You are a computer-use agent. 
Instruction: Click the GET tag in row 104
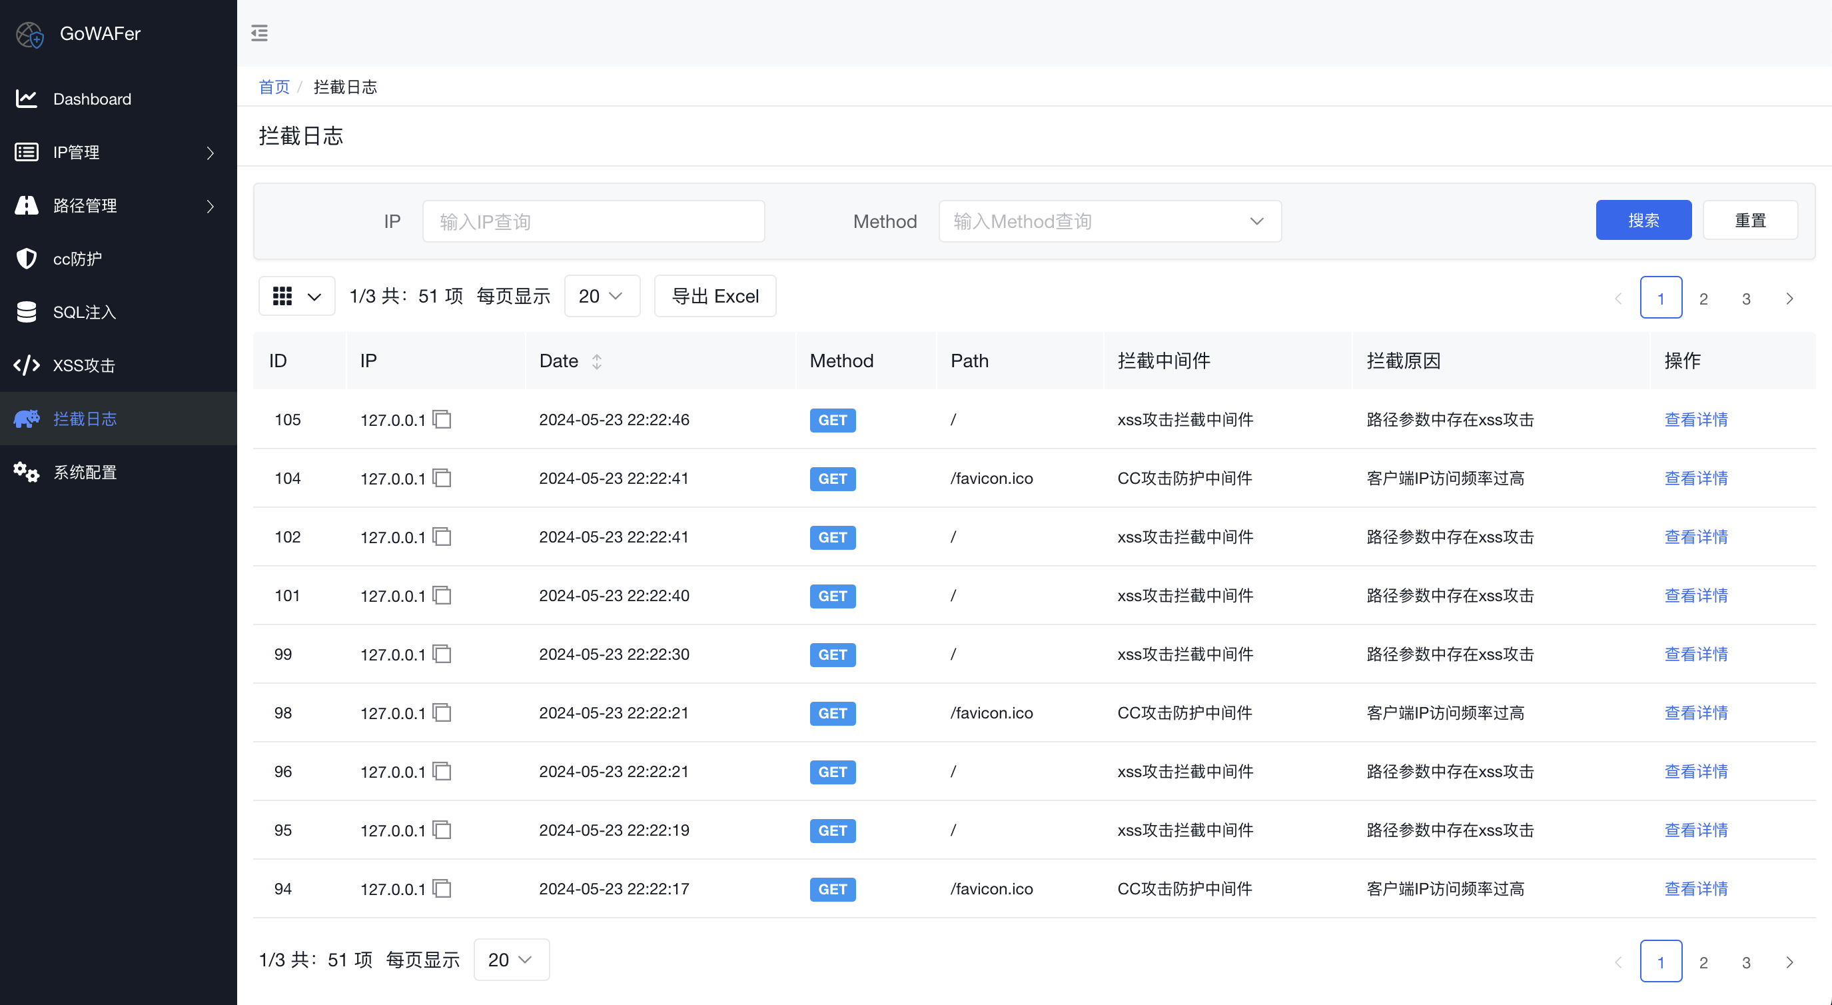833,479
